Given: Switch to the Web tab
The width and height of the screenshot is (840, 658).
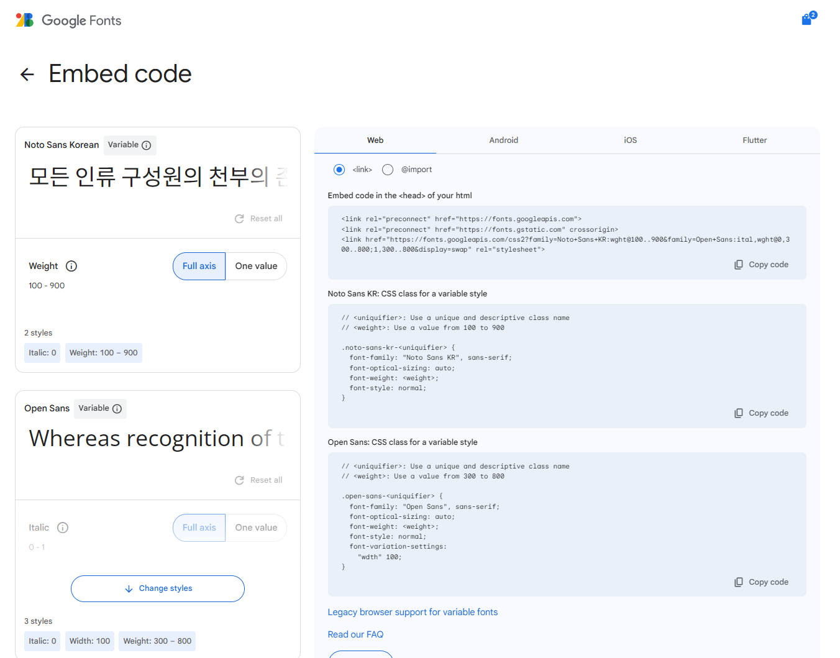Looking at the screenshot, I should pos(375,140).
